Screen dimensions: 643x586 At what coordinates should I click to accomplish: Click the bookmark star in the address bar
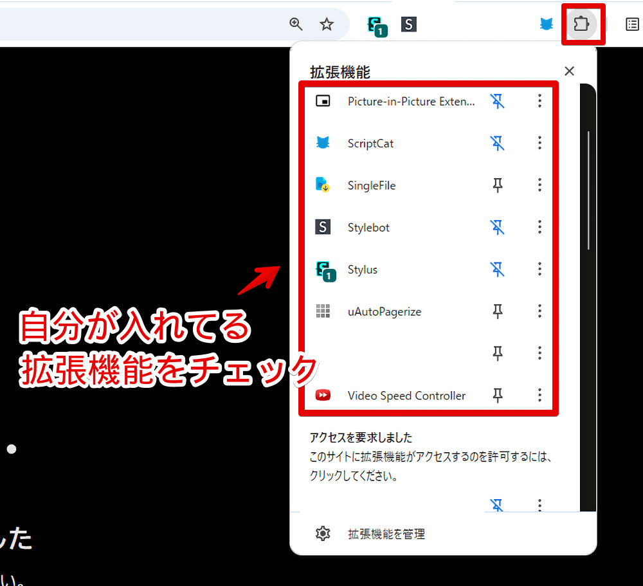pyautogui.click(x=327, y=23)
